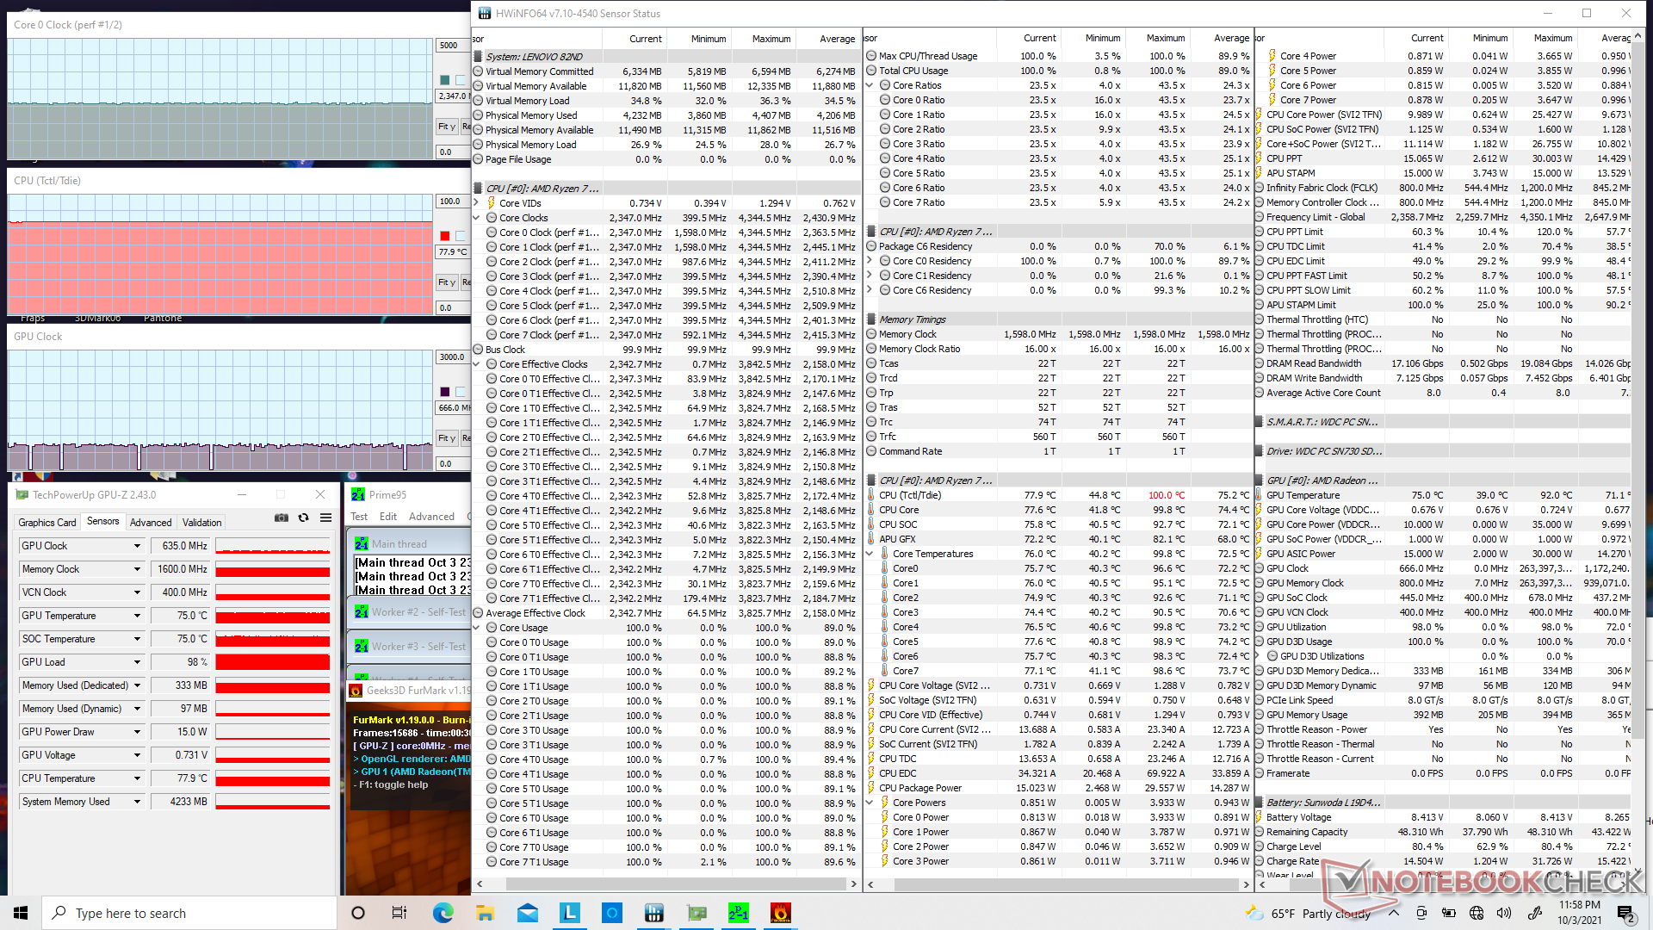Click the GPU-Z refresh icon
This screenshot has width=1653, height=930.
[x=303, y=518]
